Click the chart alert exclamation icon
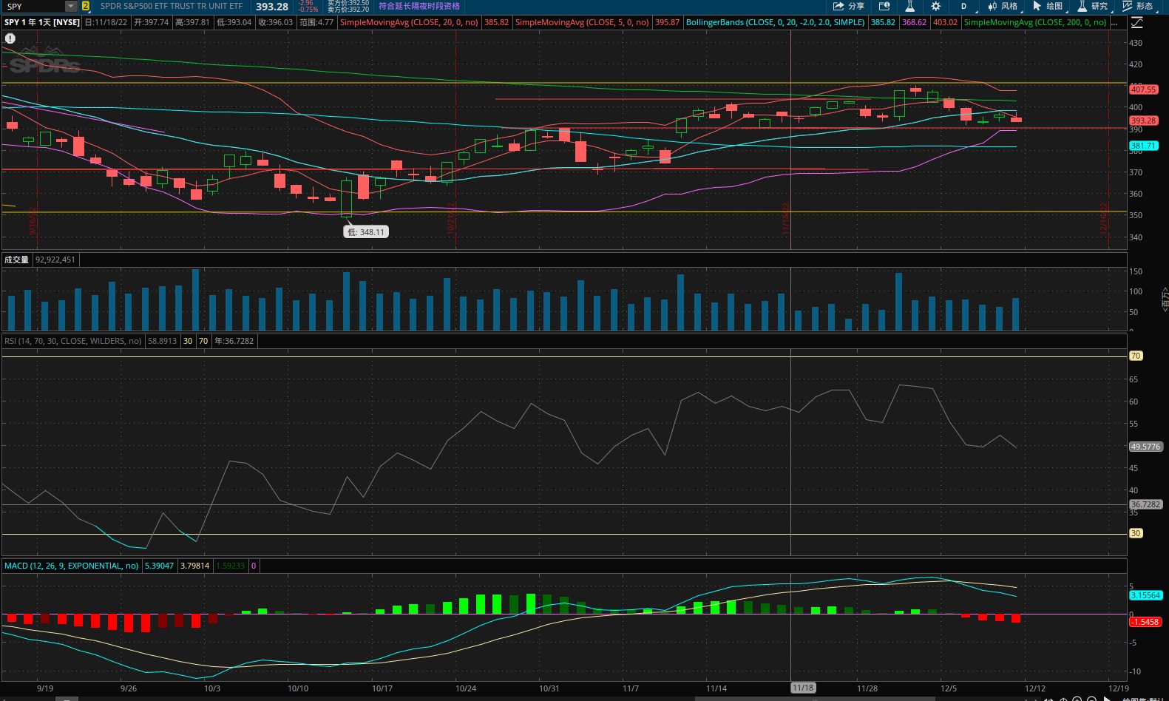This screenshot has height=701, width=1169. click(x=10, y=38)
